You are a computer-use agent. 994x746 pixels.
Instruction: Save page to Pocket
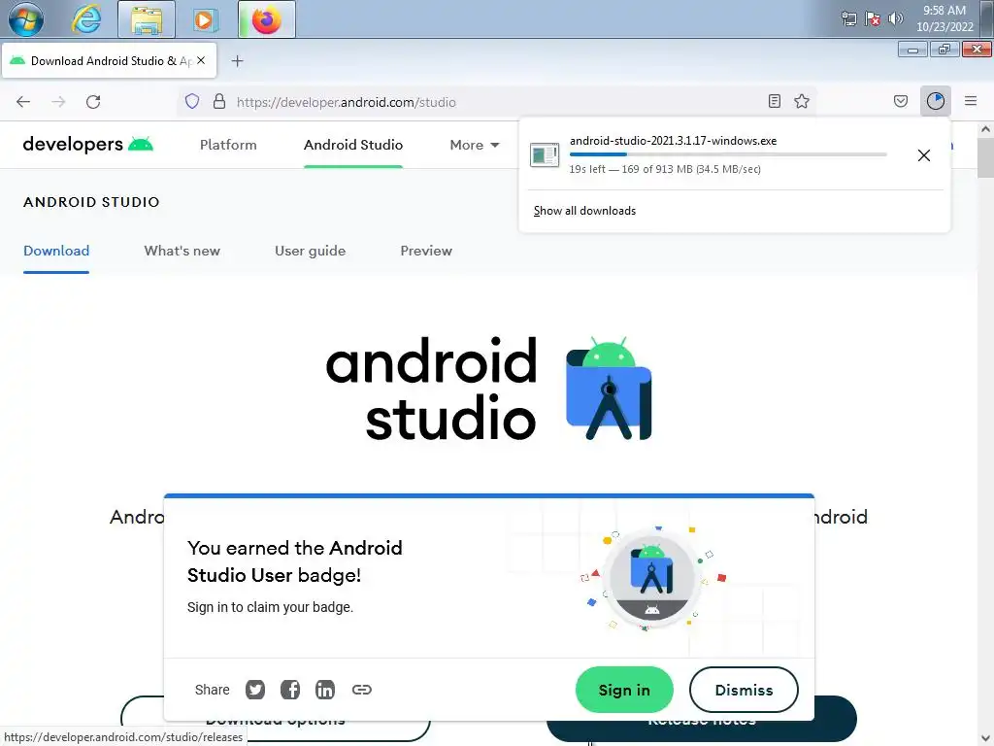(x=901, y=101)
